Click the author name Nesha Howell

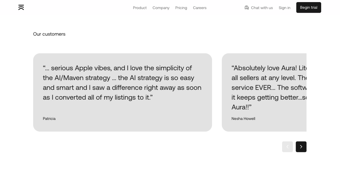click(243, 119)
